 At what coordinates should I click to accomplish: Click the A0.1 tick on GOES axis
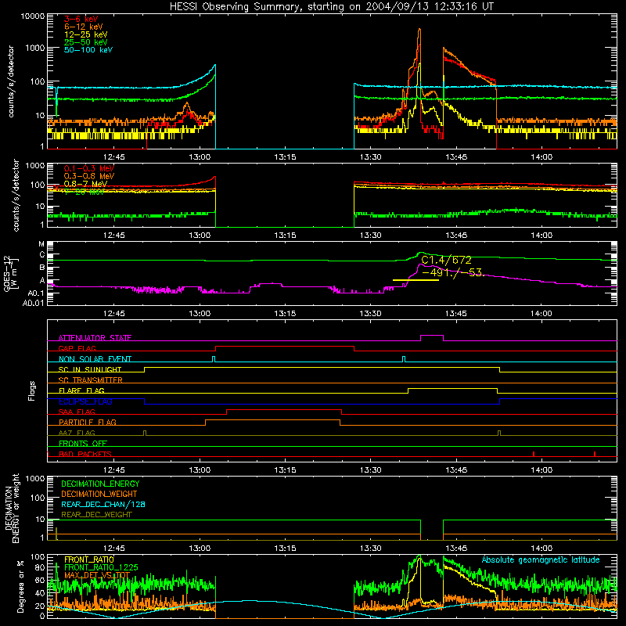point(36,293)
